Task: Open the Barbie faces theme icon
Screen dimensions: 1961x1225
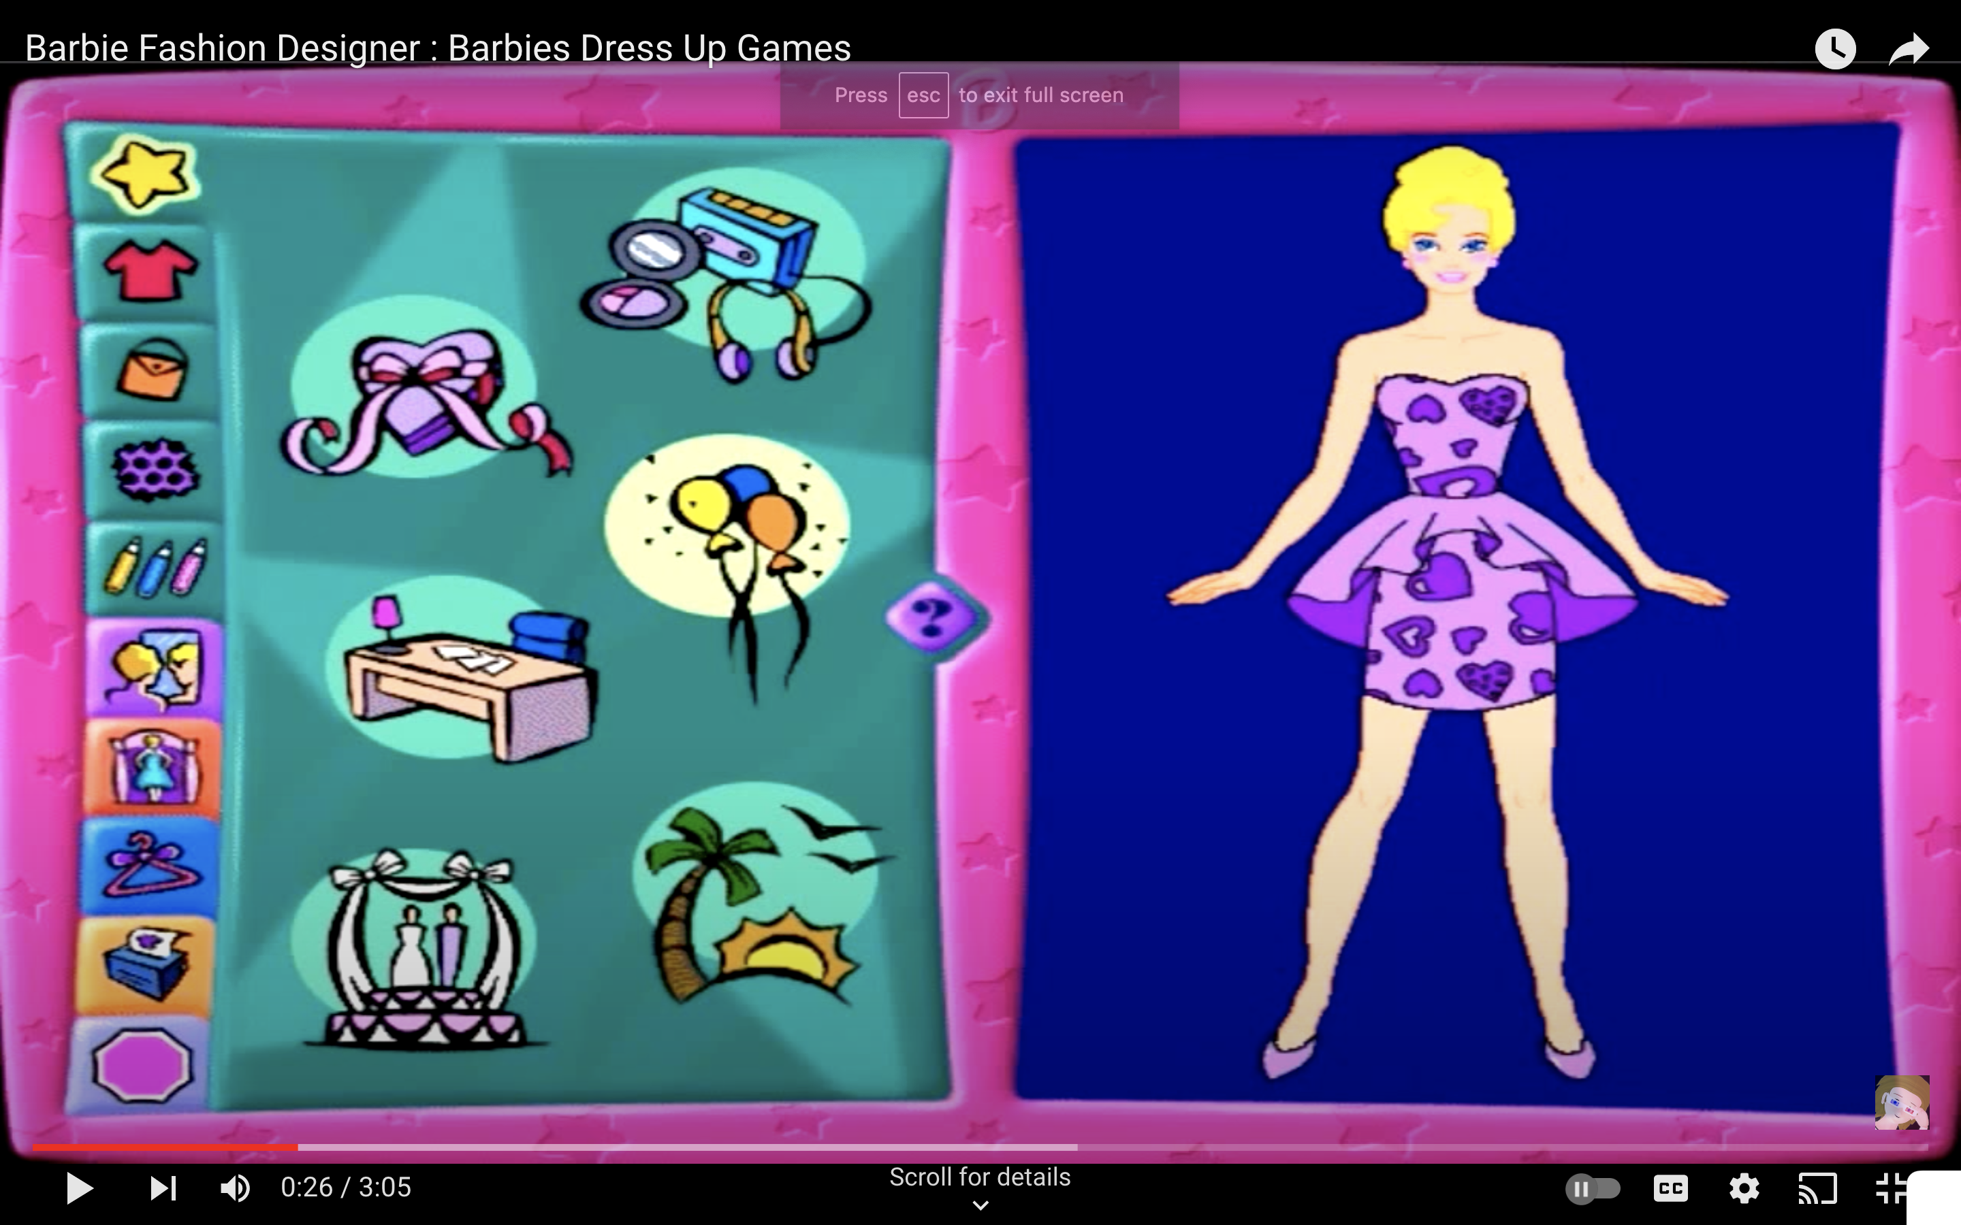Action: click(155, 668)
